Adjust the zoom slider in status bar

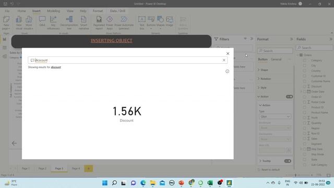295,175
